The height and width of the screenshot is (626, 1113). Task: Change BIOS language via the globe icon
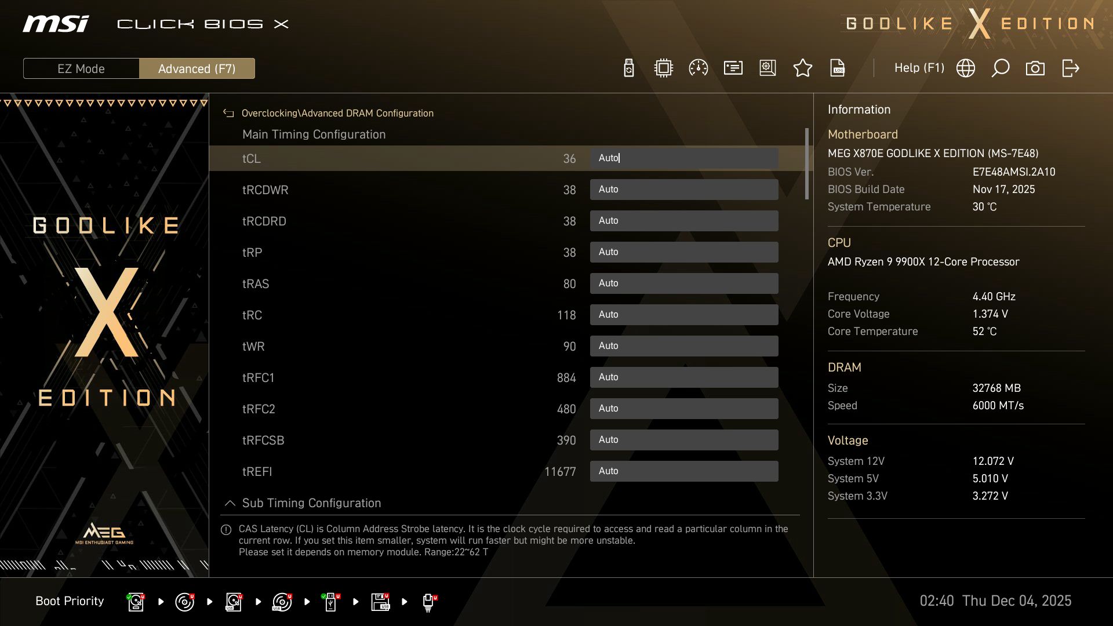coord(965,68)
